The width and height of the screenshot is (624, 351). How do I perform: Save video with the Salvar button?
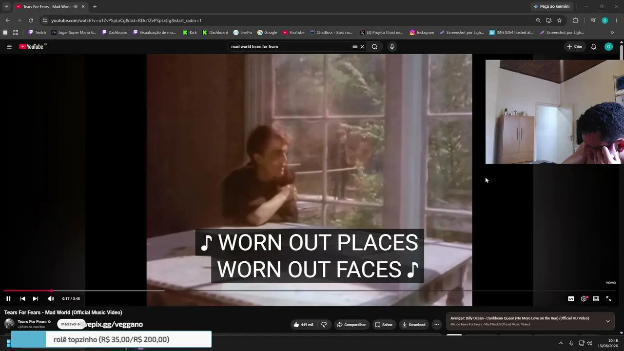pos(384,325)
